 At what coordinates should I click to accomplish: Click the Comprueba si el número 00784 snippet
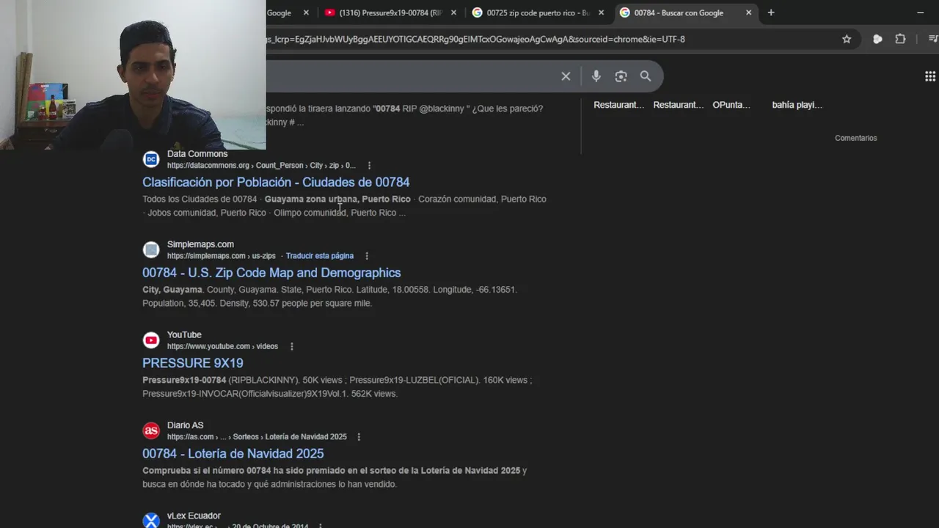[335, 477]
